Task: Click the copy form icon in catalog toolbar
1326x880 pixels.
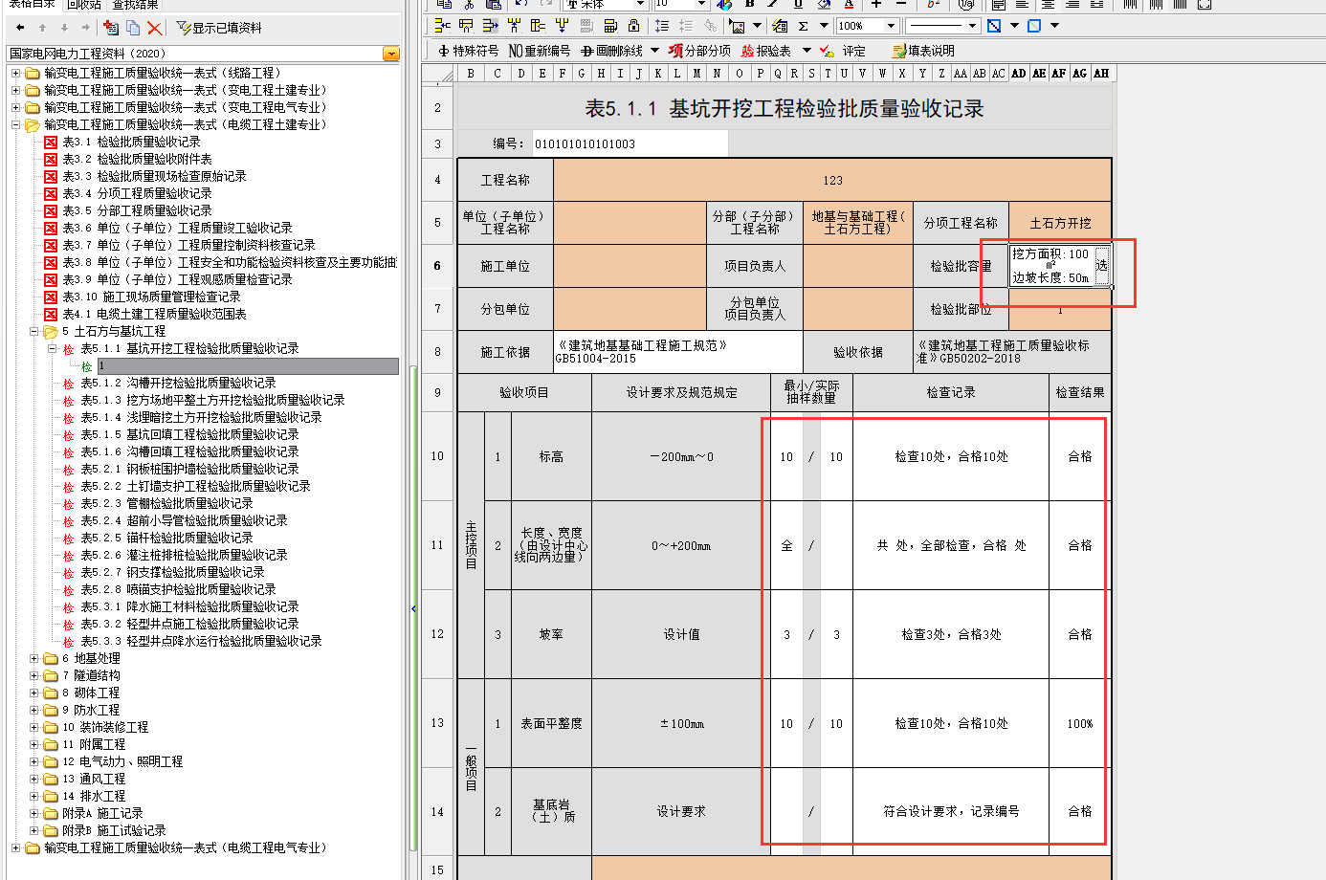Action: pyautogui.click(x=133, y=28)
